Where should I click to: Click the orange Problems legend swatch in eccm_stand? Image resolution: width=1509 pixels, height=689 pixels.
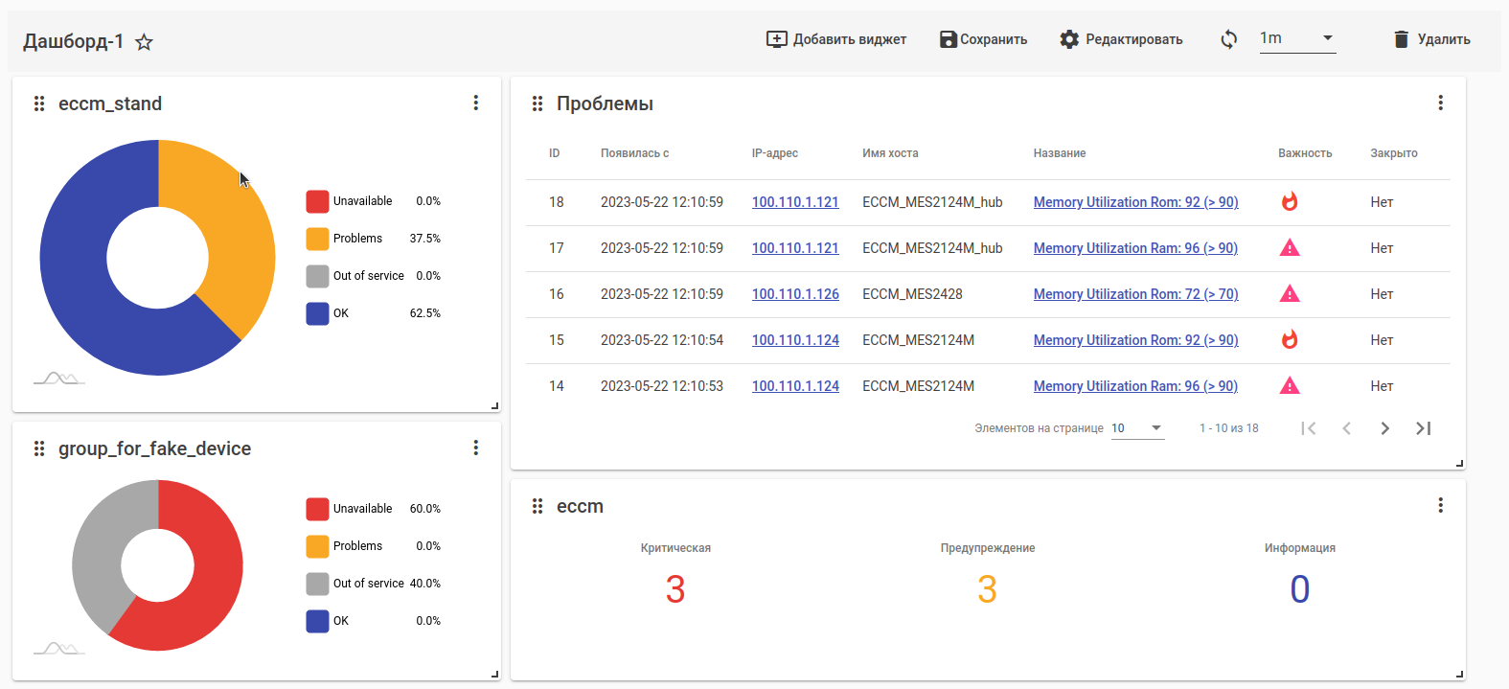(317, 239)
